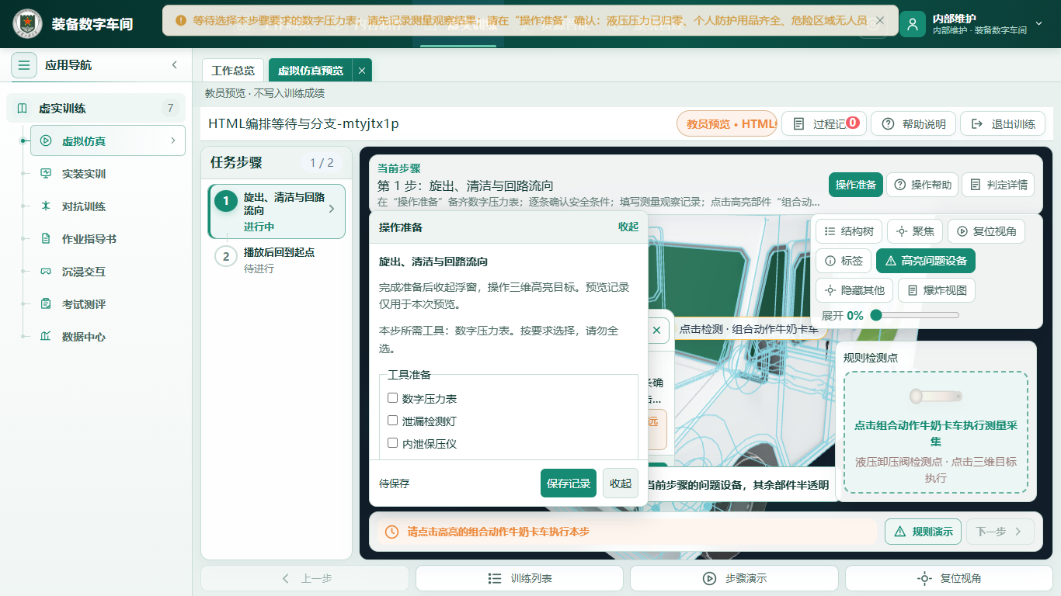Open the 训练列表 training list
This screenshot has width=1061, height=596.
tap(520, 578)
